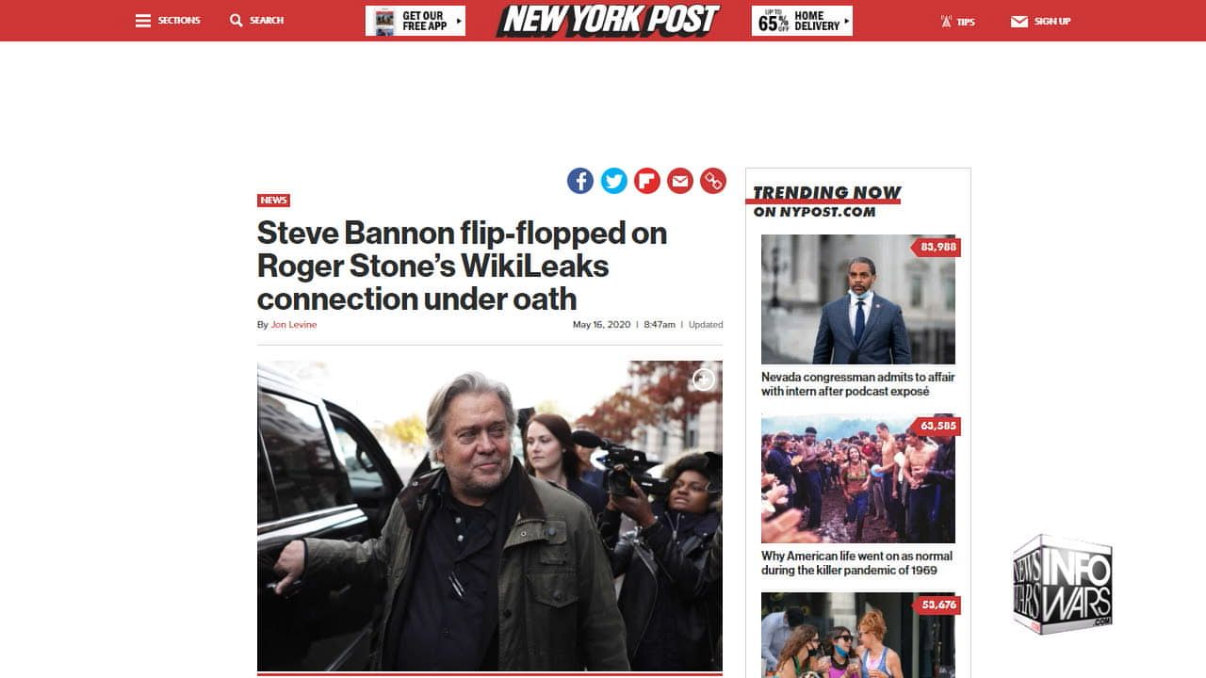Click the 1969 Woodstock crowd thumbnail

pyautogui.click(x=857, y=478)
